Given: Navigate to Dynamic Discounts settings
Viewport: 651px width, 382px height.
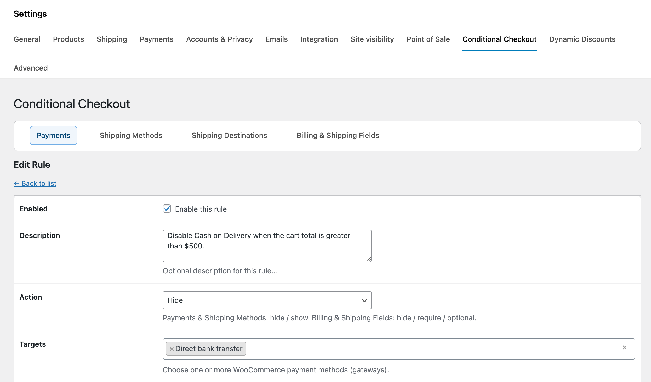Looking at the screenshot, I should tap(582, 39).
